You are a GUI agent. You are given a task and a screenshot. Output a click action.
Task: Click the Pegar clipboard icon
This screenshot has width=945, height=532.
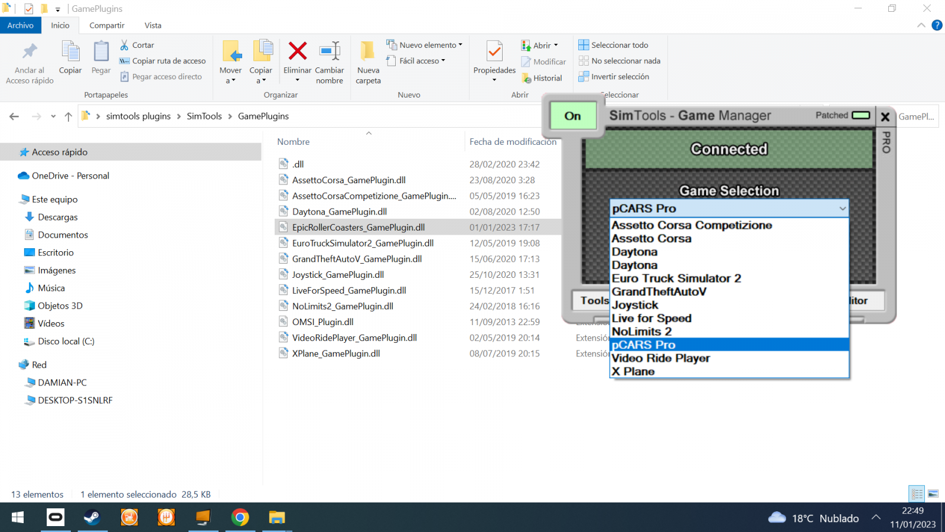[101, 51]
